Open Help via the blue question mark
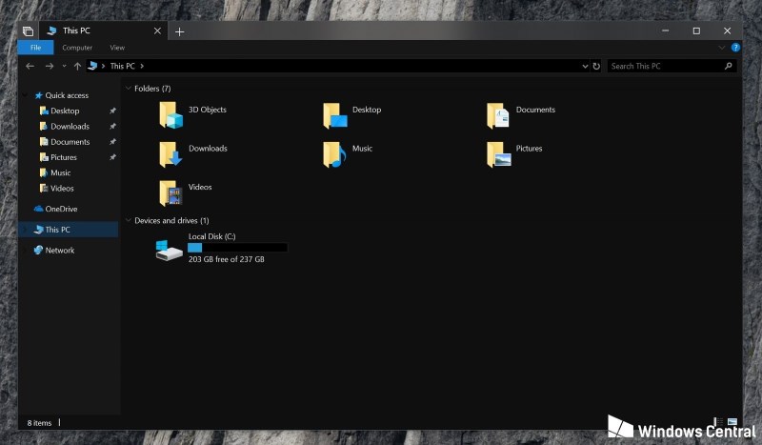 [x=735, y=48]
